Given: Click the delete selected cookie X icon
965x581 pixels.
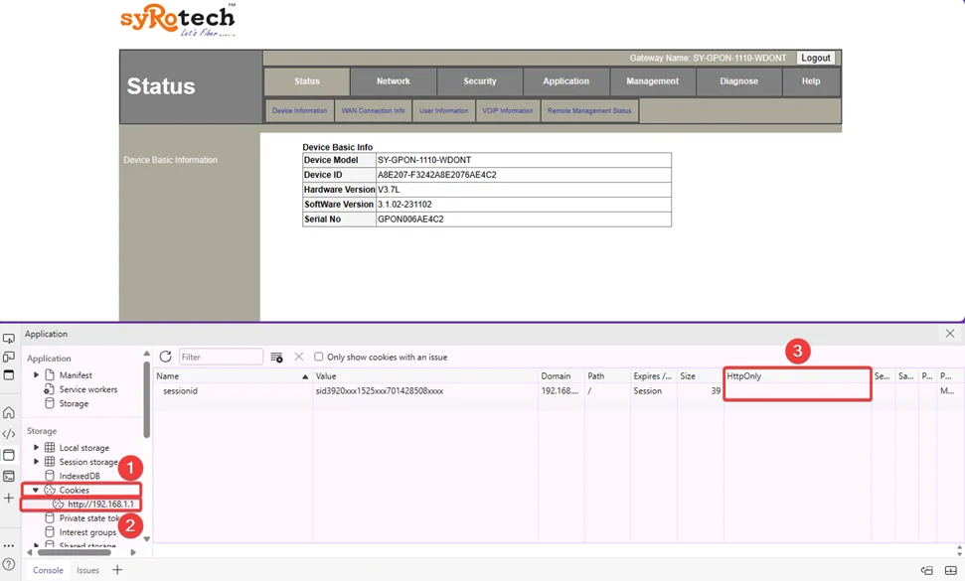Looking at the screenshot, I should pyautogui.click(x=299, y=357).
